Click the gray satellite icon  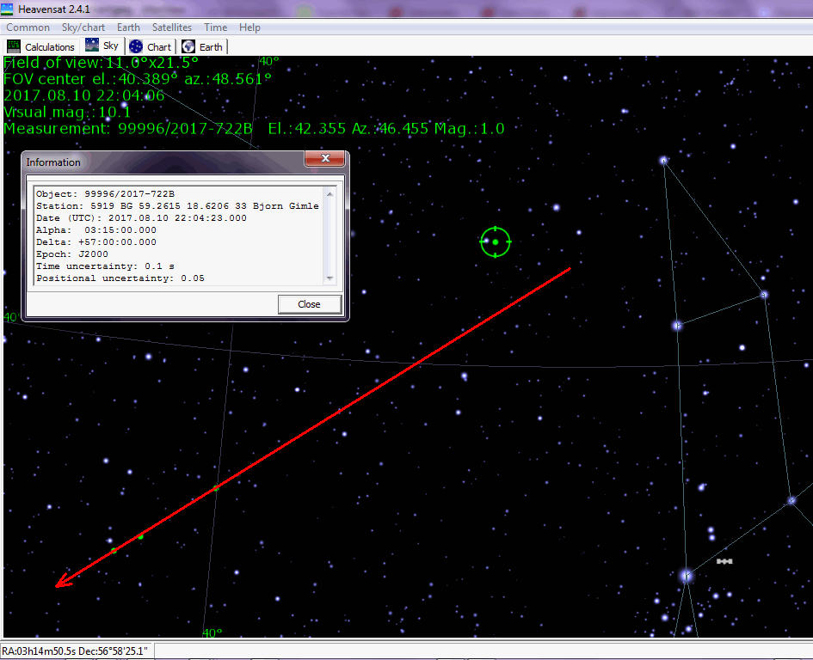click(x=724, y=561)
